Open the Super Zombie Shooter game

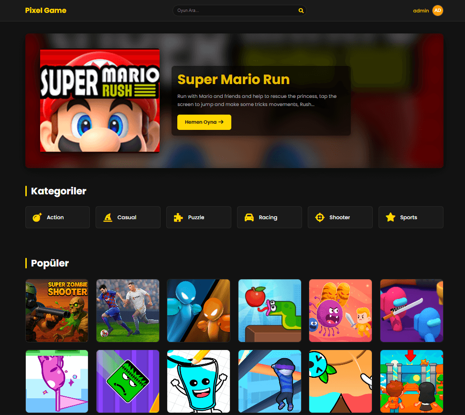57,311
